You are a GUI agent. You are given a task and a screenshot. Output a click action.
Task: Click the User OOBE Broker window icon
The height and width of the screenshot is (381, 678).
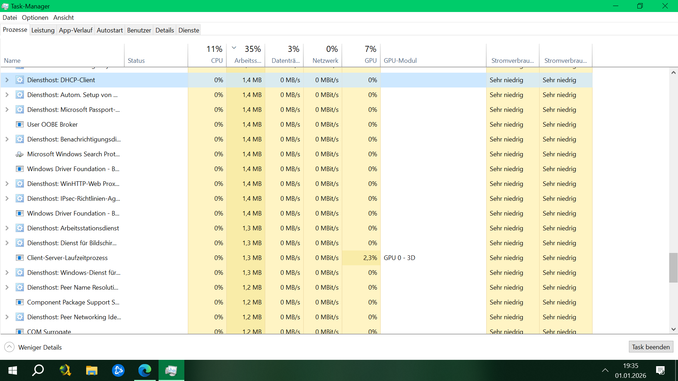coord(20,125)
